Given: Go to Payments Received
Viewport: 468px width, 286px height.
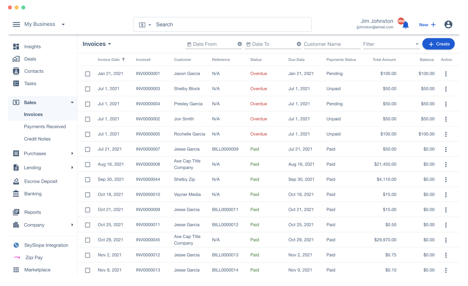Looking at the screenshot, I should coord(45,127).
